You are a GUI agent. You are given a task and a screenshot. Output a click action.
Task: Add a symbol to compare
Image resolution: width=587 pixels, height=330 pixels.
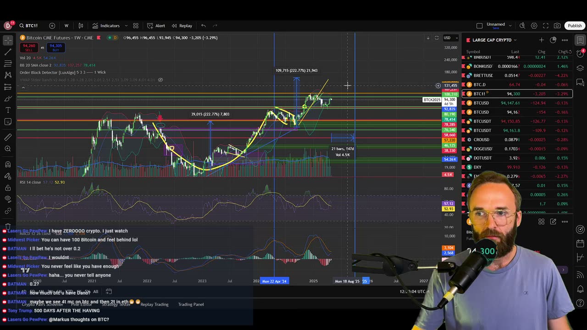point(52,26)
